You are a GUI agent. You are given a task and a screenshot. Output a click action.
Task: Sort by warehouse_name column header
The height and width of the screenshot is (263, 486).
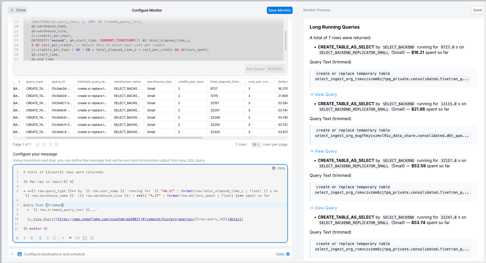[x=127, y=81]
